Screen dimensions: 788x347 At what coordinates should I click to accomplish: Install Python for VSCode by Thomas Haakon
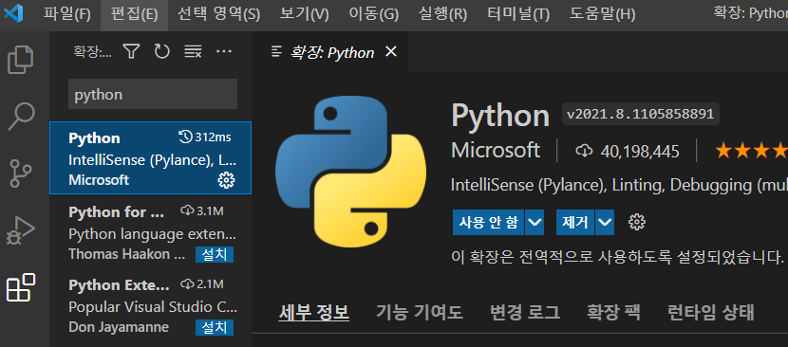215,255
